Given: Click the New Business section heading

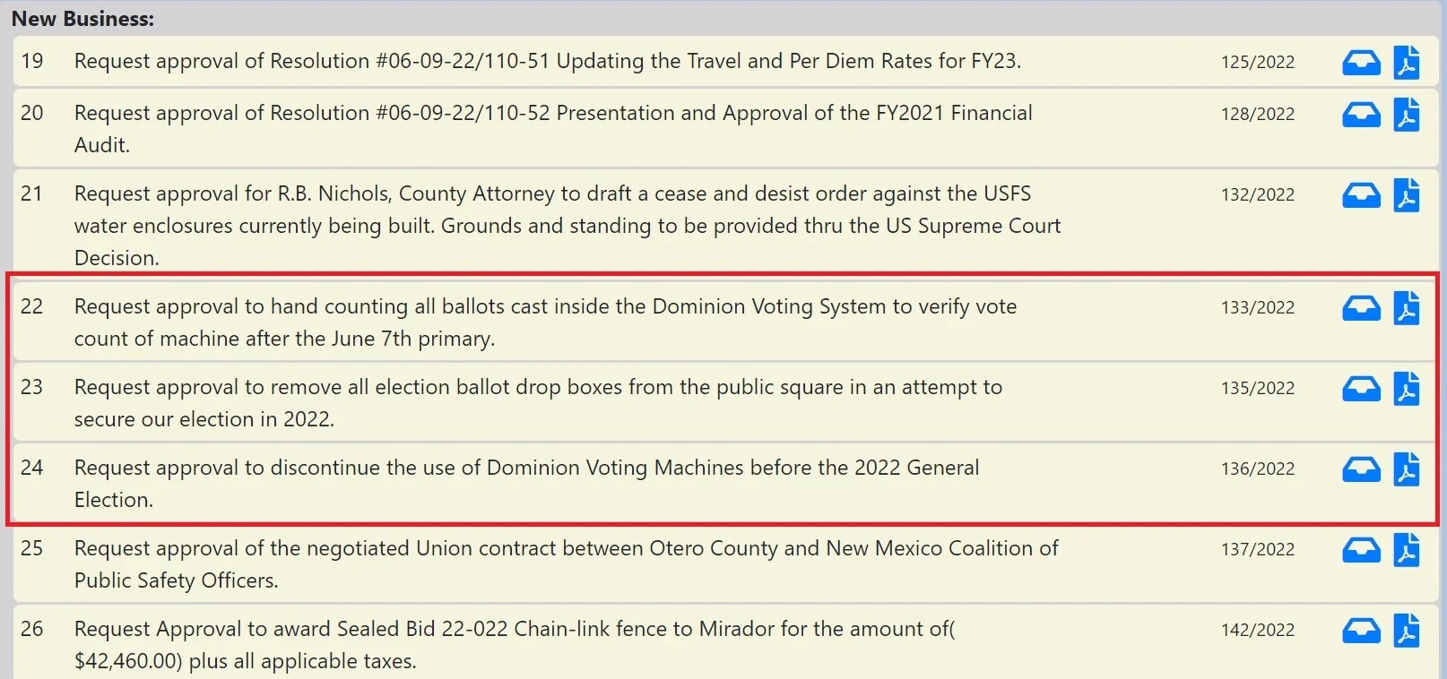Looking at the screenshot, I should coord(82,19).
